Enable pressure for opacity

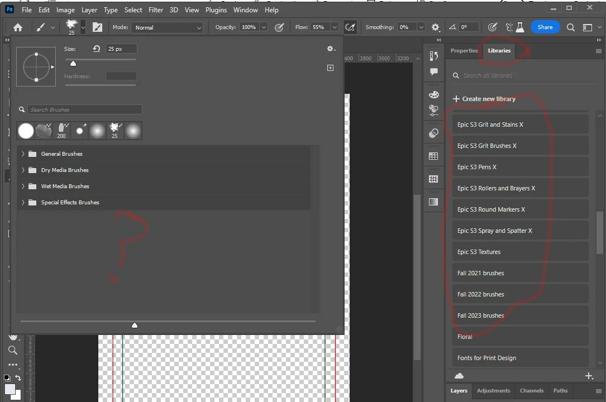point(279,27)
